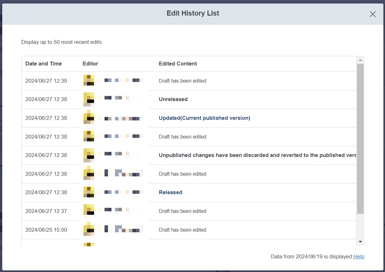385x272 pixels.
Task: Select the 12:37 Draft has been edited entry
Action: [182, 211]
